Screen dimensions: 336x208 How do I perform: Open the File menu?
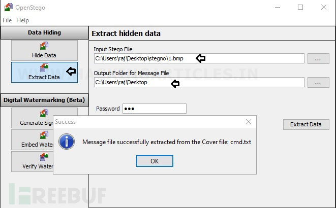coord(7,20)
